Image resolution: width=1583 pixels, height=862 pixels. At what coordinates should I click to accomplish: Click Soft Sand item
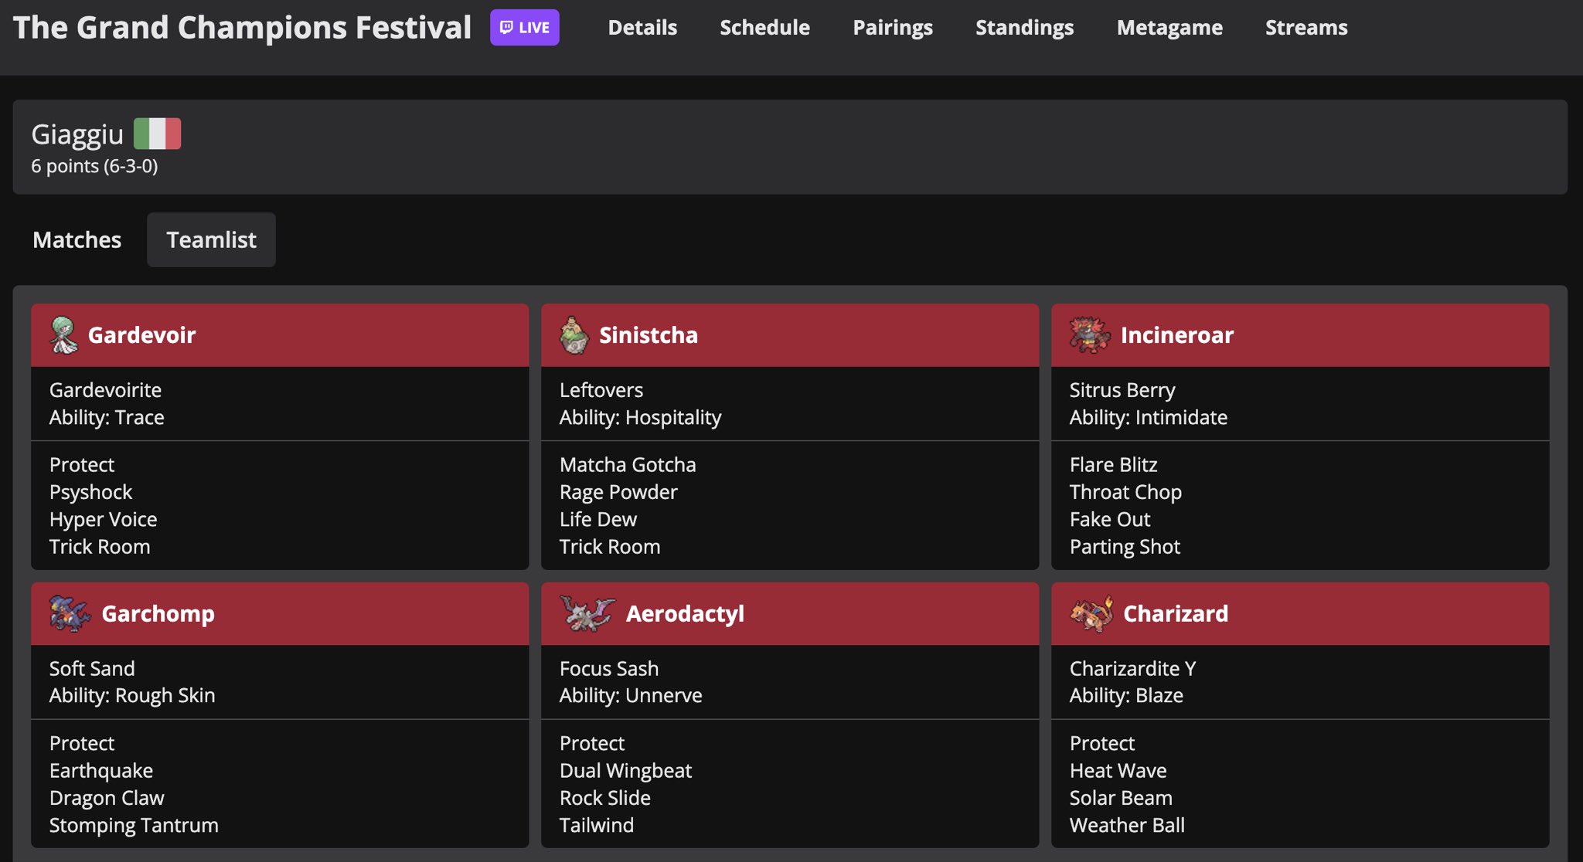point(92,668)
